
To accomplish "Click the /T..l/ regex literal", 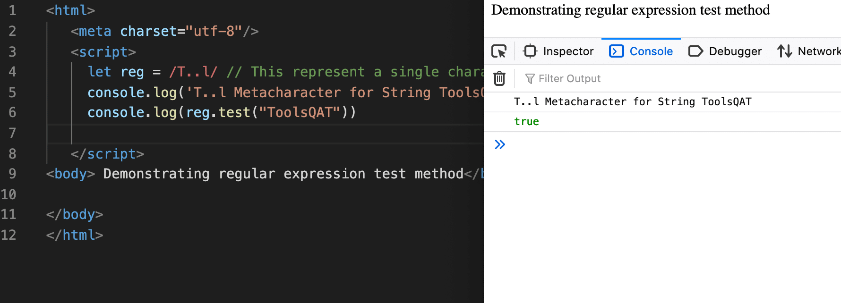I will click(x=193, y=72).
